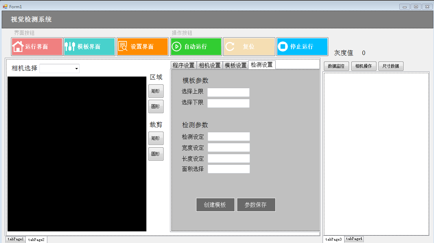
Task: Switch to the 模板设置 tab
Action: 236,65
